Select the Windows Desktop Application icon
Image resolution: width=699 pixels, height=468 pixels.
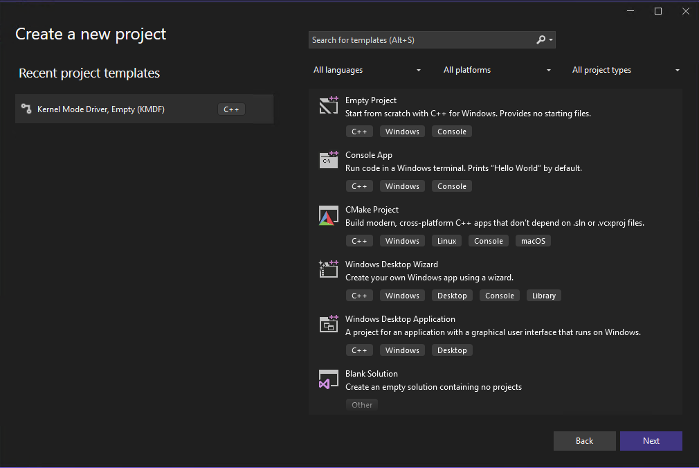click(328, 324)
